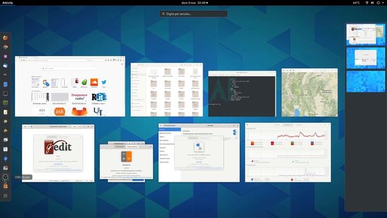This screenshot has height=218, width=387.
Task: Open Informazioni tab in Calculator about dialog
Action: point(120,147)
